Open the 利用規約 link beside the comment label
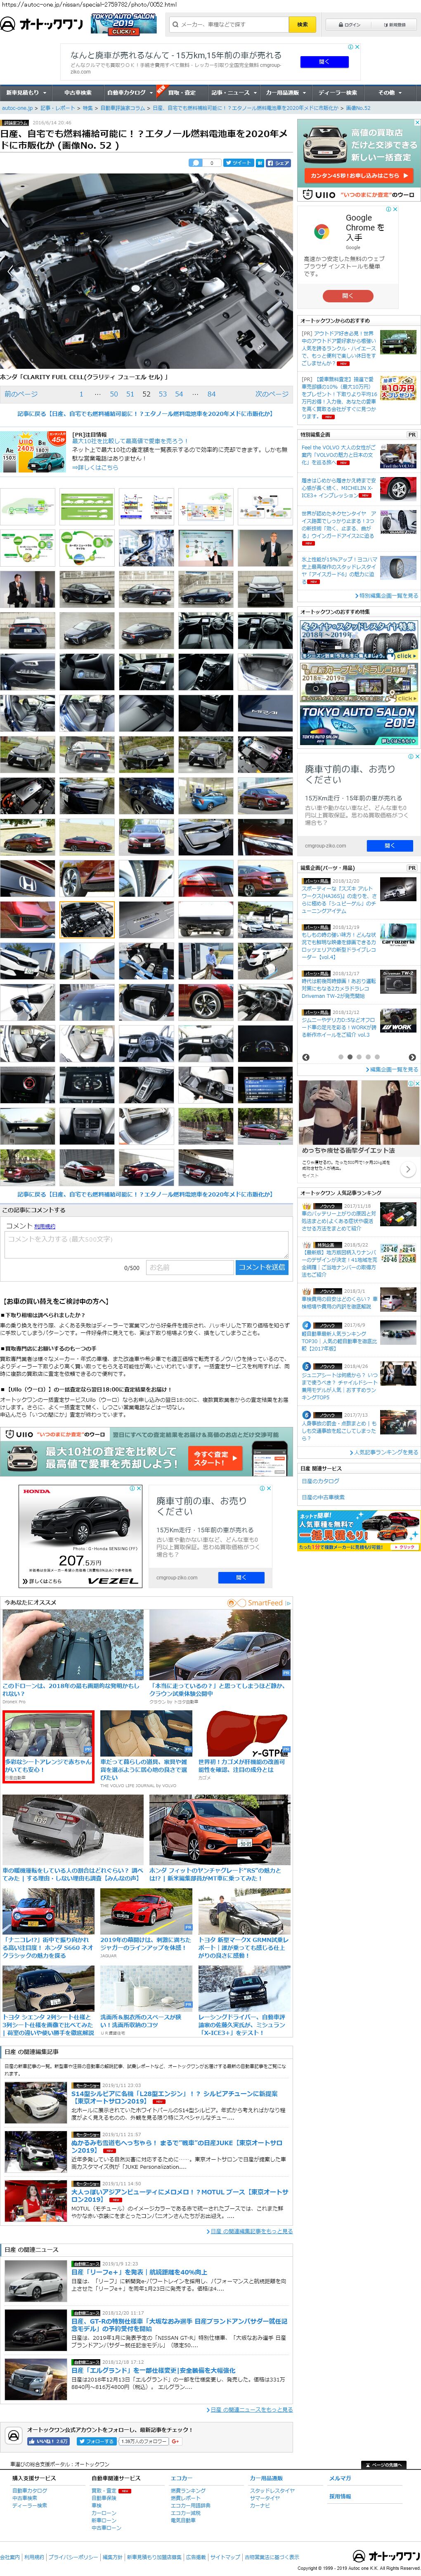 pyautogui.click(x=45, y=1226)
